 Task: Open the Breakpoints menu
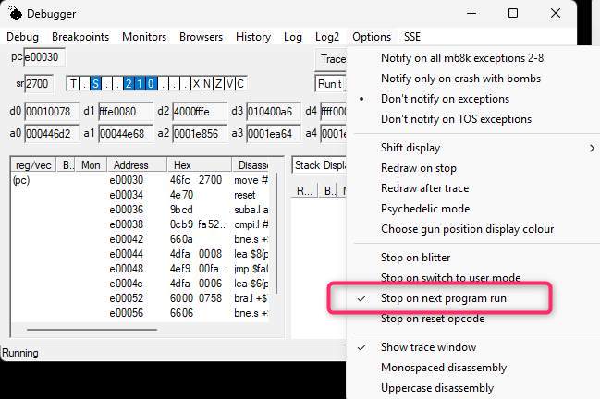click(80, 37)
